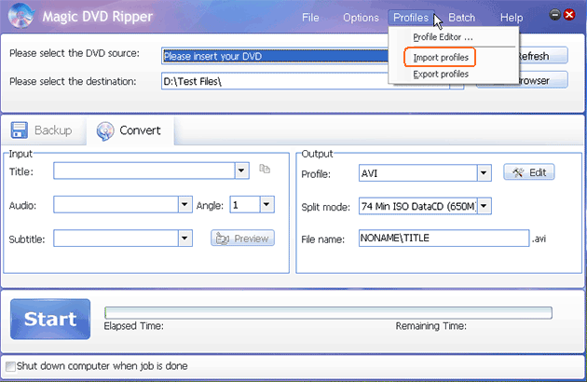Click the Edit profile button
This screenshot has width=587, height=382.
529,172
